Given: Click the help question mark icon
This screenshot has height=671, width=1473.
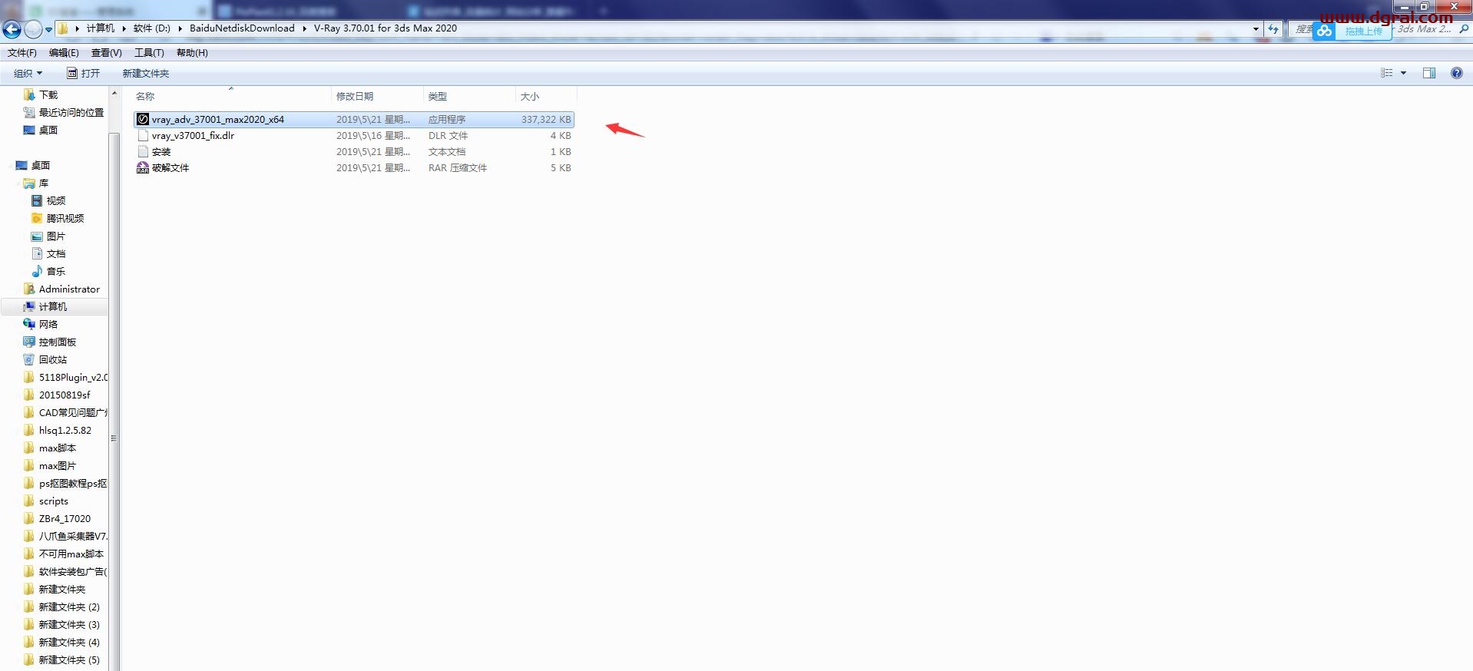Looking at the screenshot, I should [x=1456, y=73].
